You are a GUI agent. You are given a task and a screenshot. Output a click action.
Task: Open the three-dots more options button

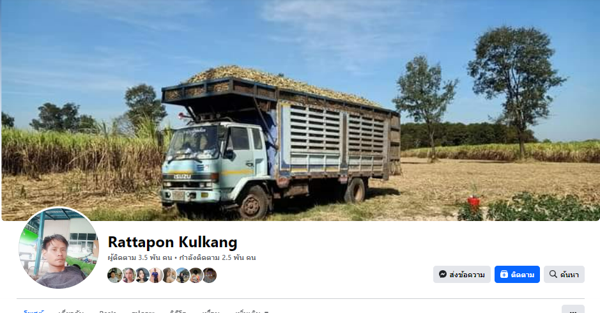[573, 309]
